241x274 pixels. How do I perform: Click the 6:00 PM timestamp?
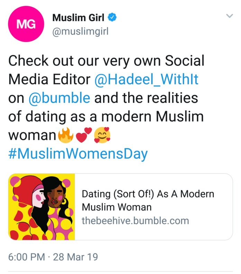click(27, 257)
